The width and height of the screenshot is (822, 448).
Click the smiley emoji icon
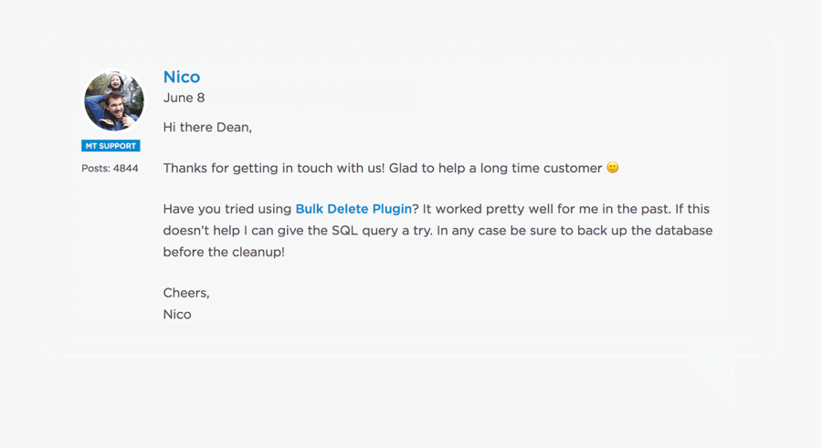pos(613,168)
